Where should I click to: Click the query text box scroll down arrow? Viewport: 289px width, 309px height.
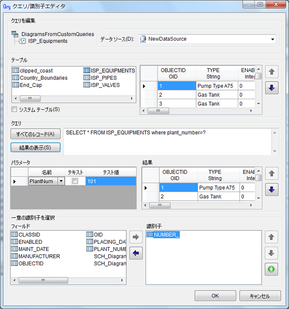pyautogui.click(x=275, y=151)
